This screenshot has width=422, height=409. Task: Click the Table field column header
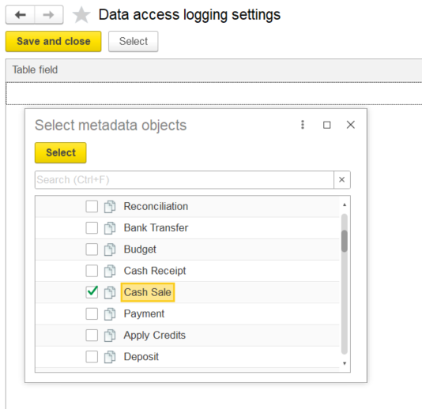point(35,70)
